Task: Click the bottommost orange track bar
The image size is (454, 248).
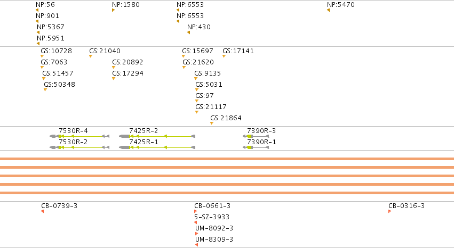Action: click(227, 193)
